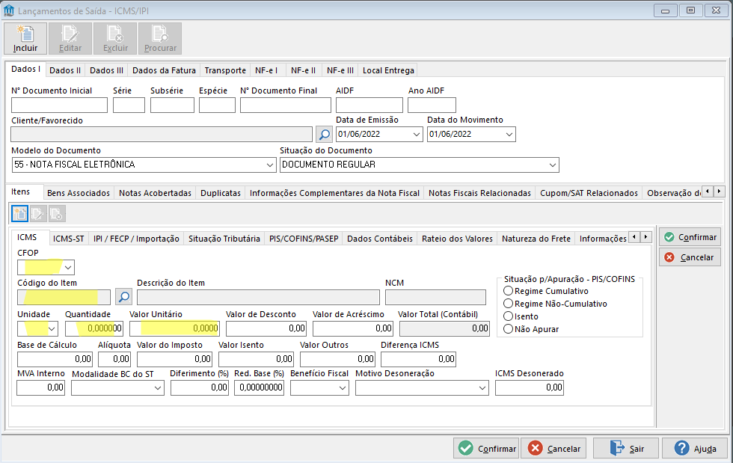Viewport: 733px width, 463px height.
Task: Open the NF-e II tab
Action: click(x=303, y=70)
